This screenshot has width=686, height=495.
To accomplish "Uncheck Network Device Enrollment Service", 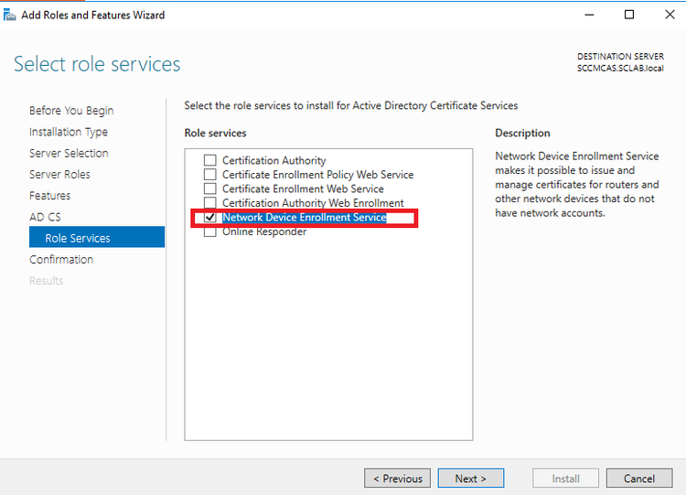I will (x=210, y=217).
